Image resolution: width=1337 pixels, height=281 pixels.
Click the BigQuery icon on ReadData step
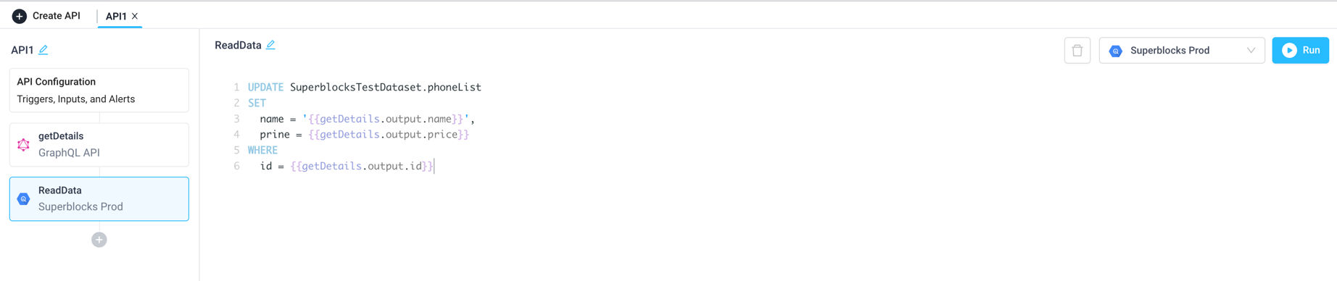click(x=24, y=199)
